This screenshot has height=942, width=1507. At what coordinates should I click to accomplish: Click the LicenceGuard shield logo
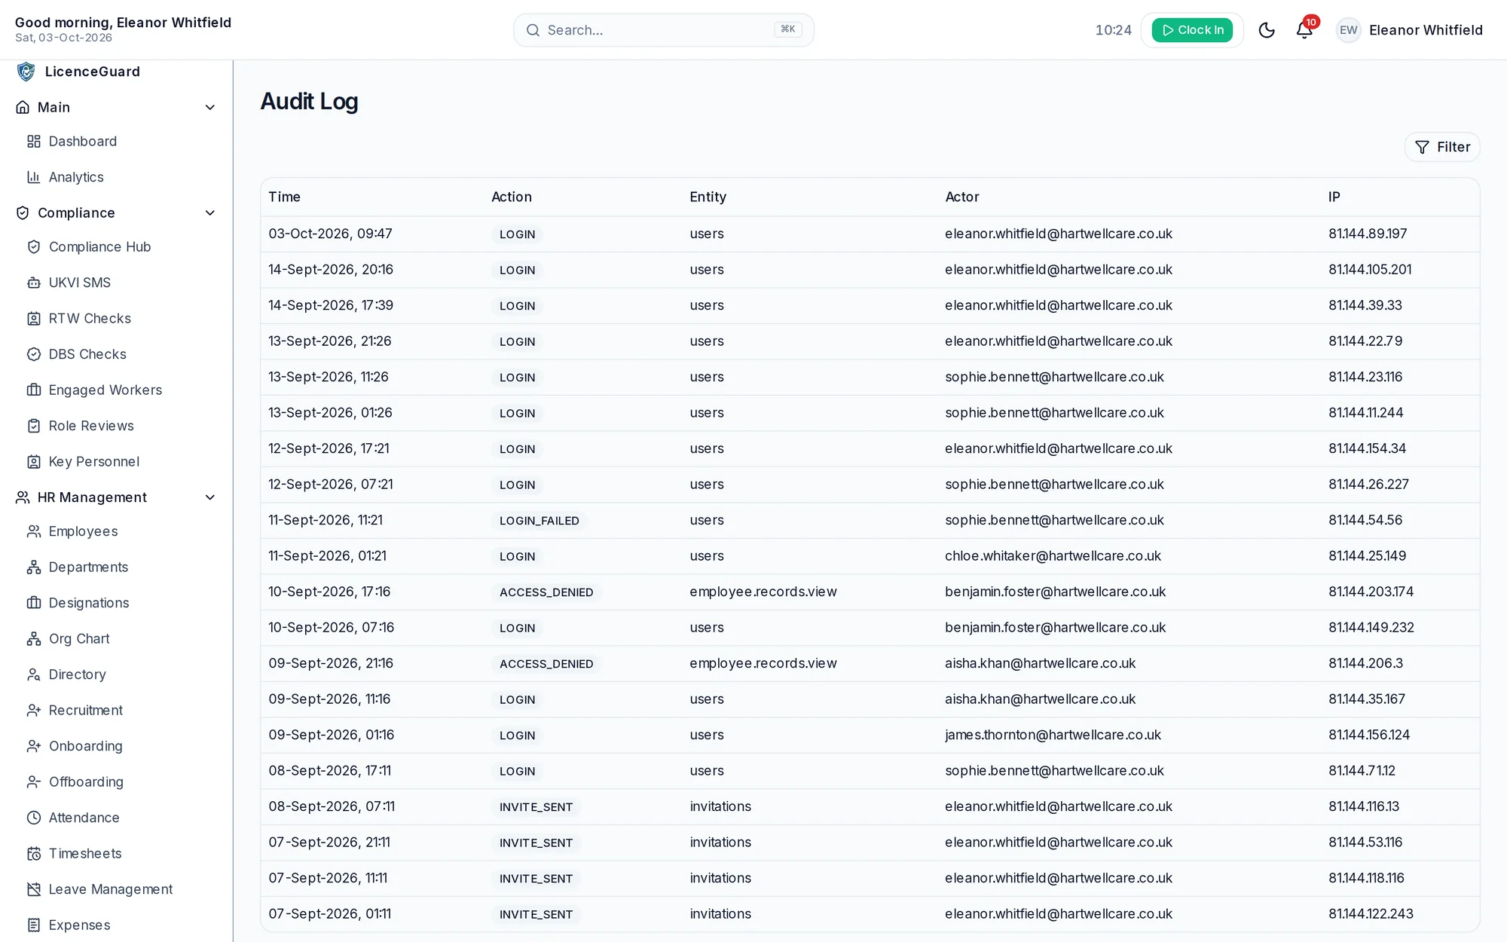pos(26,72)
